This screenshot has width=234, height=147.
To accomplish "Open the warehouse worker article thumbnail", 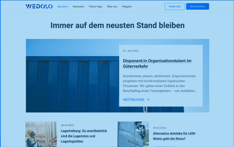I will coord(41,134).
